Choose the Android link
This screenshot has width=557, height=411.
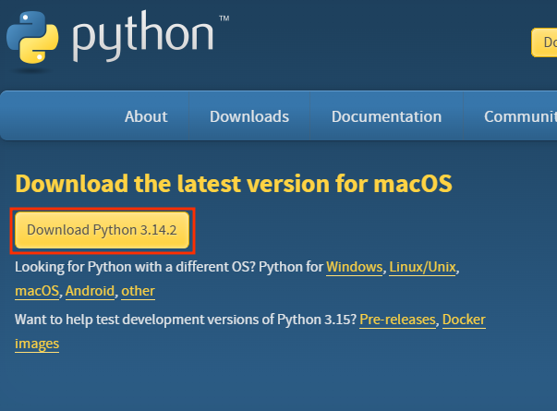coord(90,291)
